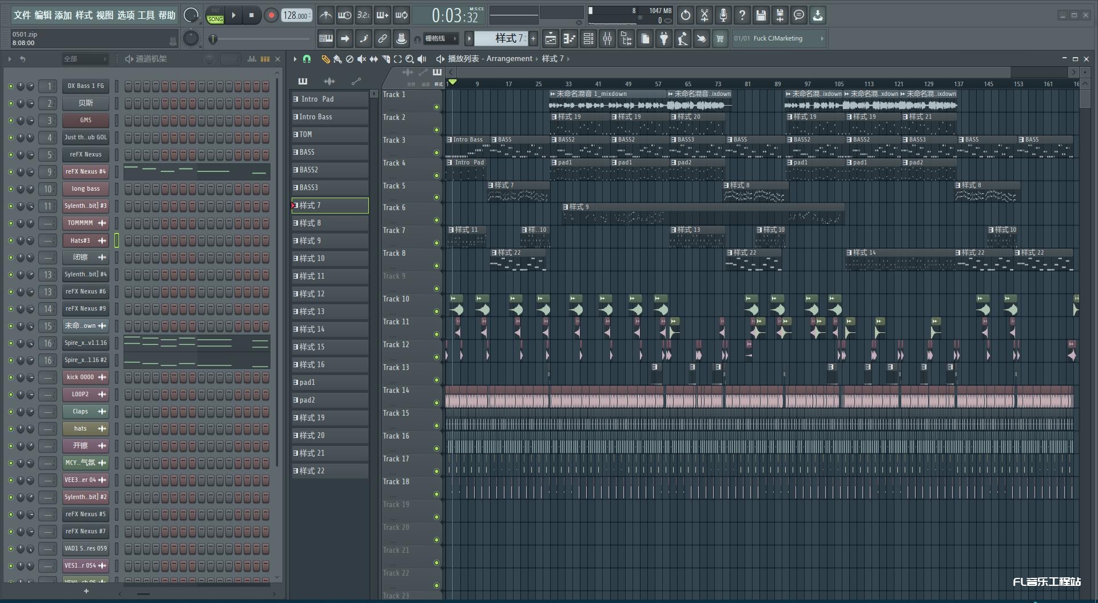Click the Stop button in transport
1098x603 pixels.
(251, 15)
